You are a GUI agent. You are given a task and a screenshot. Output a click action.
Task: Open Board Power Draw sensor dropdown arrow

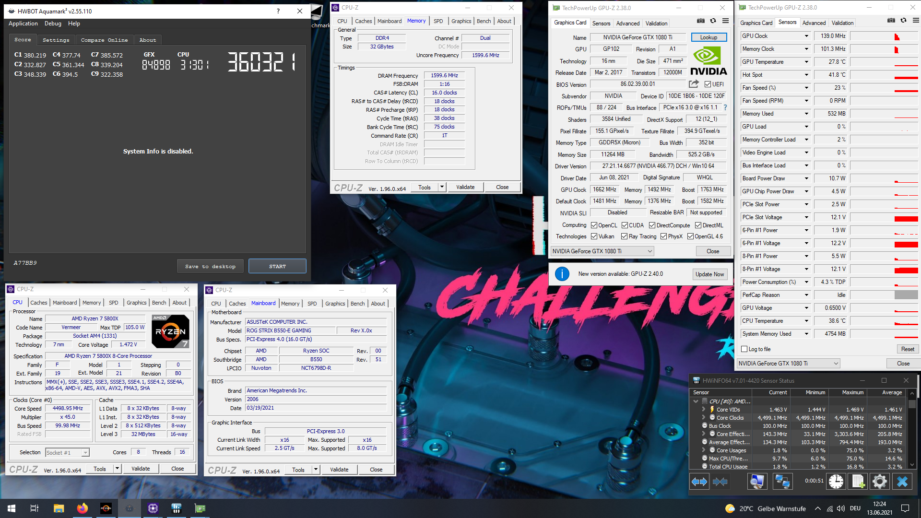coord(806,178)
